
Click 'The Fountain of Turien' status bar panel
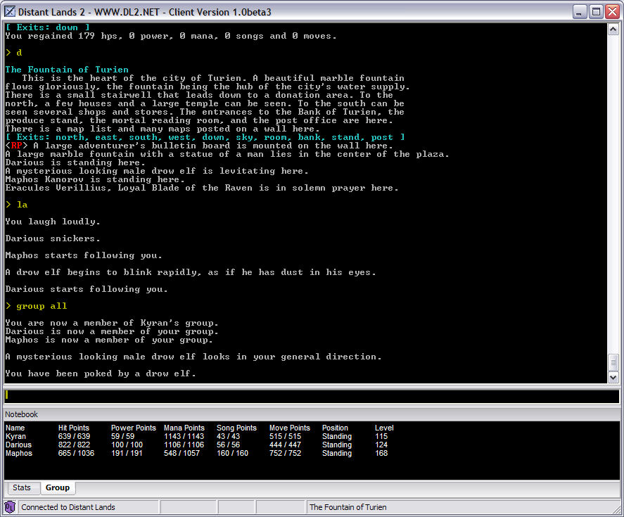348,507
